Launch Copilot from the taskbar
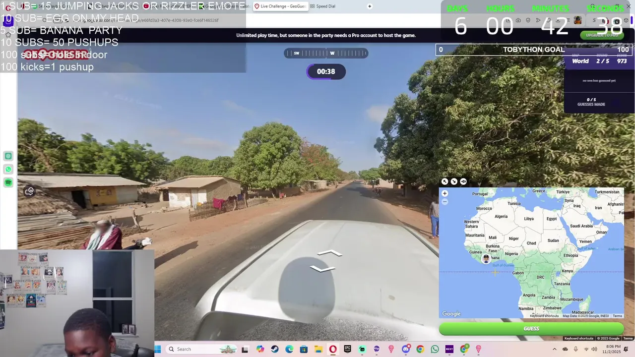Screen dimensions: 635x357 260,349
